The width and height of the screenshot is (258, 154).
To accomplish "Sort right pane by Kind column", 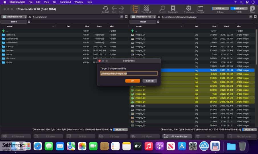I will (239, 26).
